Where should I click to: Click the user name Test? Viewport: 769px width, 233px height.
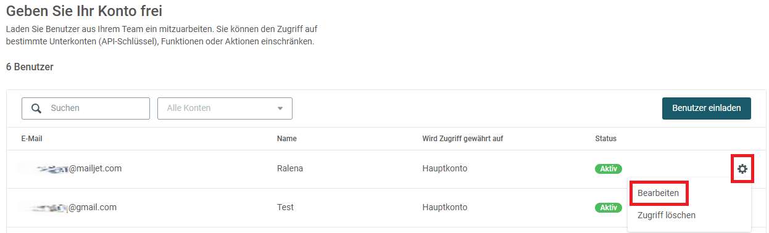tap(285, 207)
